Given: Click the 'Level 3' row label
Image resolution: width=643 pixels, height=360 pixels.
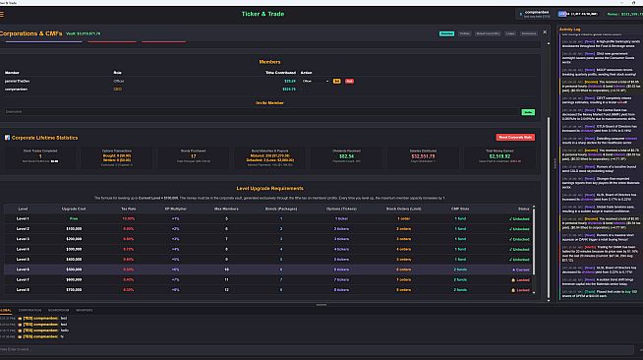Looking at the screenshot, I should coord(23,239).
